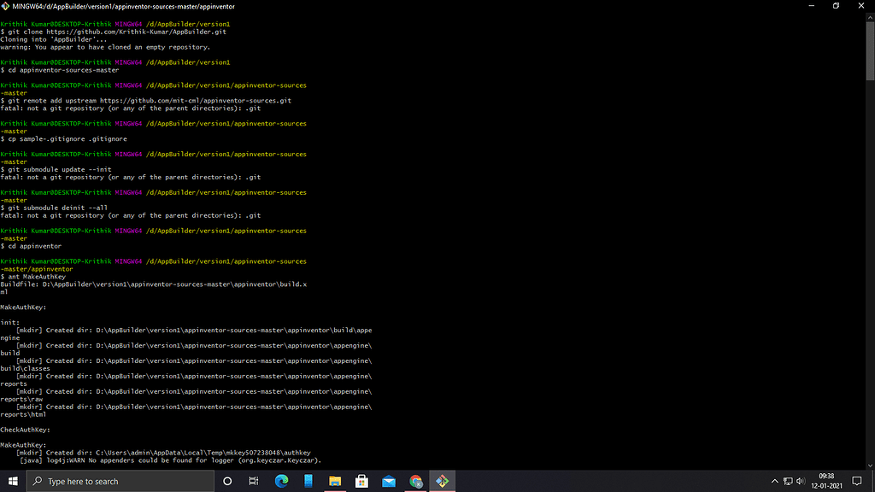Click the git clone command line

[114, 32]
